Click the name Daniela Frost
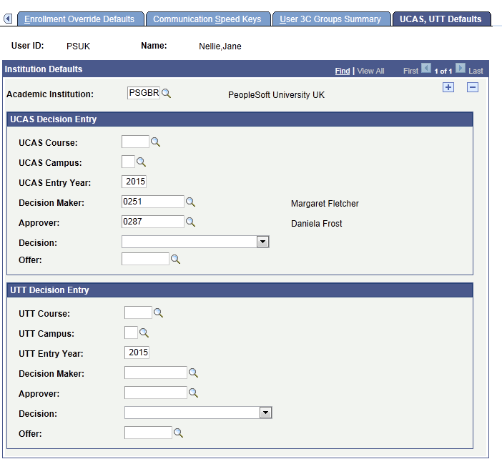 [316, 223]
